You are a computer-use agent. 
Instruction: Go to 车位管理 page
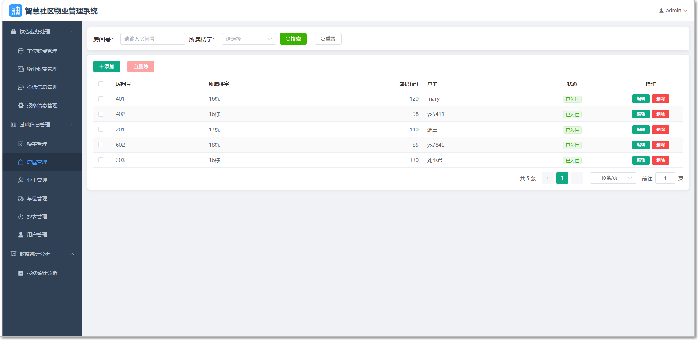coord(42,198)
